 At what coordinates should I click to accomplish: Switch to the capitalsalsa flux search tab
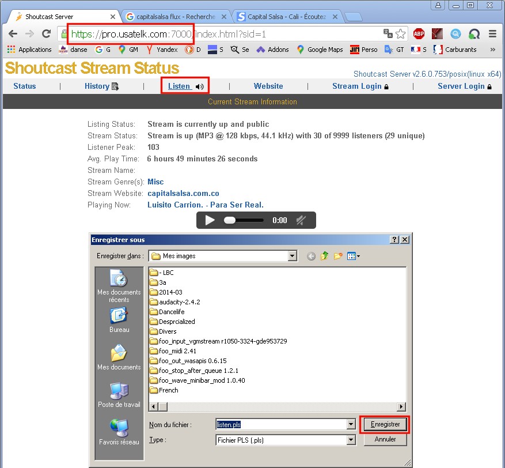(175, 17)
